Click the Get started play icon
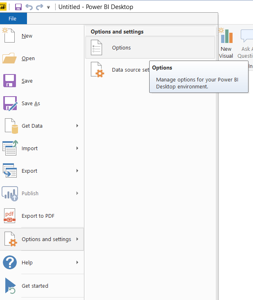The width and height of the screenshot is (253, 300). click(x=10, y=286)
